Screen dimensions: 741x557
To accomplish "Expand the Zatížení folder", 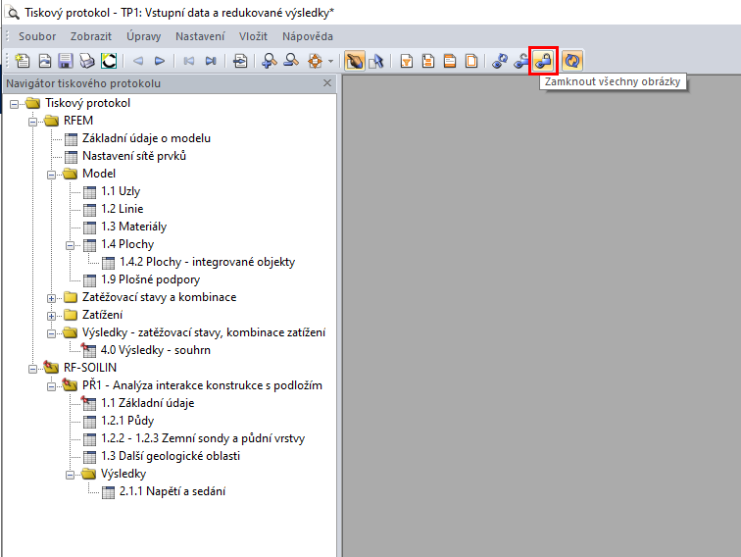I will click(x=52, y=316).
